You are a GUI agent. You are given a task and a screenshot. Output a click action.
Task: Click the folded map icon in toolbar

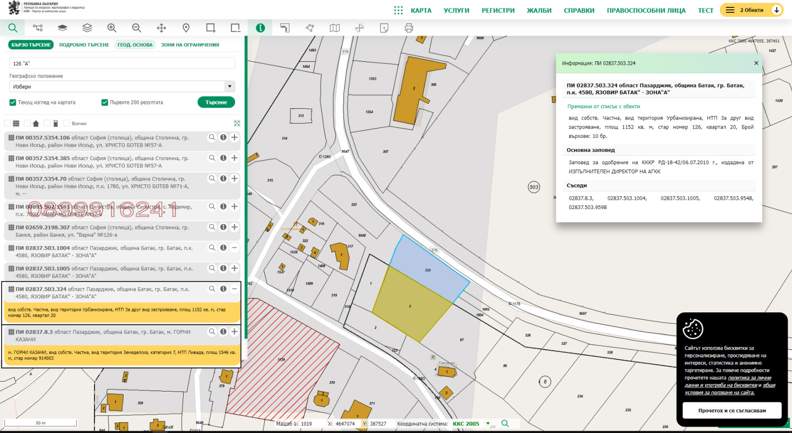coord(335,28)
